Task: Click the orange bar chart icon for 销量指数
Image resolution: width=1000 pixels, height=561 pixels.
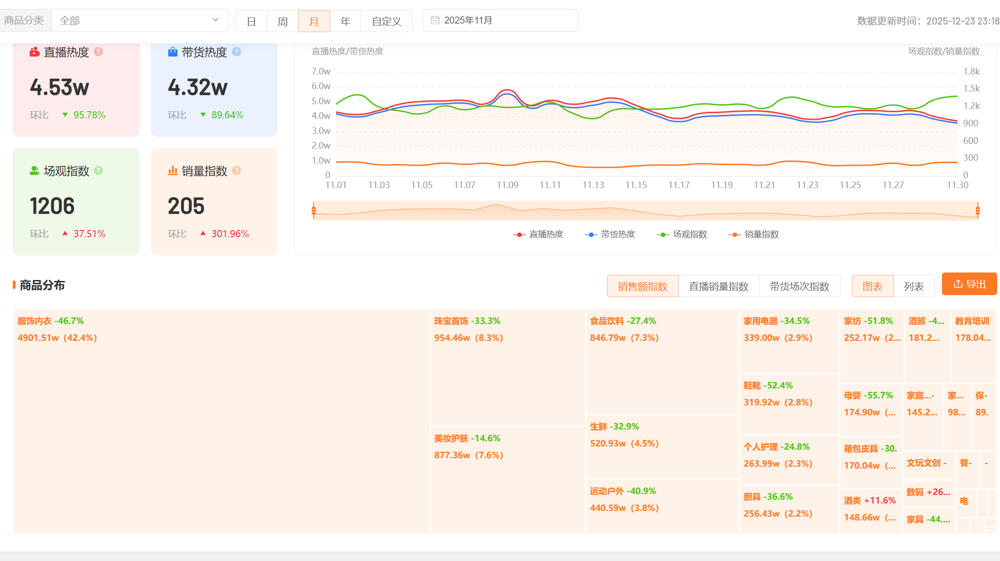Action: (x=173, y=171)
